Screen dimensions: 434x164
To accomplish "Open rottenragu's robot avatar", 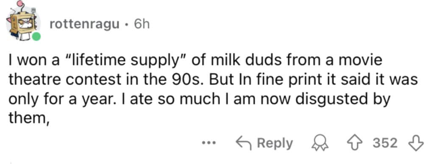I will [24, 23].
